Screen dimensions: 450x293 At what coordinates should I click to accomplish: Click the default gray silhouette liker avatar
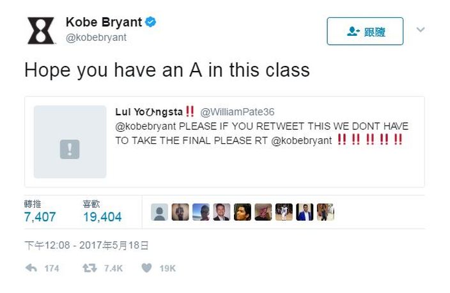coord(159,212)
